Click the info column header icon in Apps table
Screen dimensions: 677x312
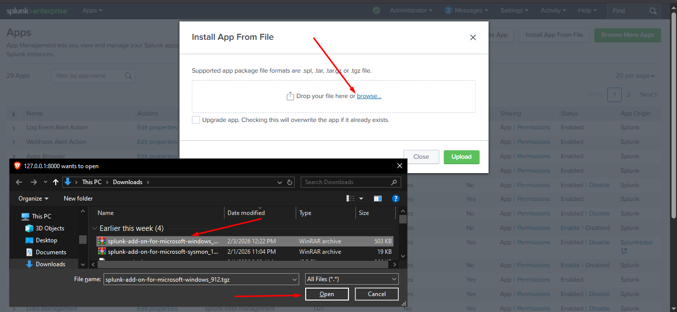click(13, 114)
